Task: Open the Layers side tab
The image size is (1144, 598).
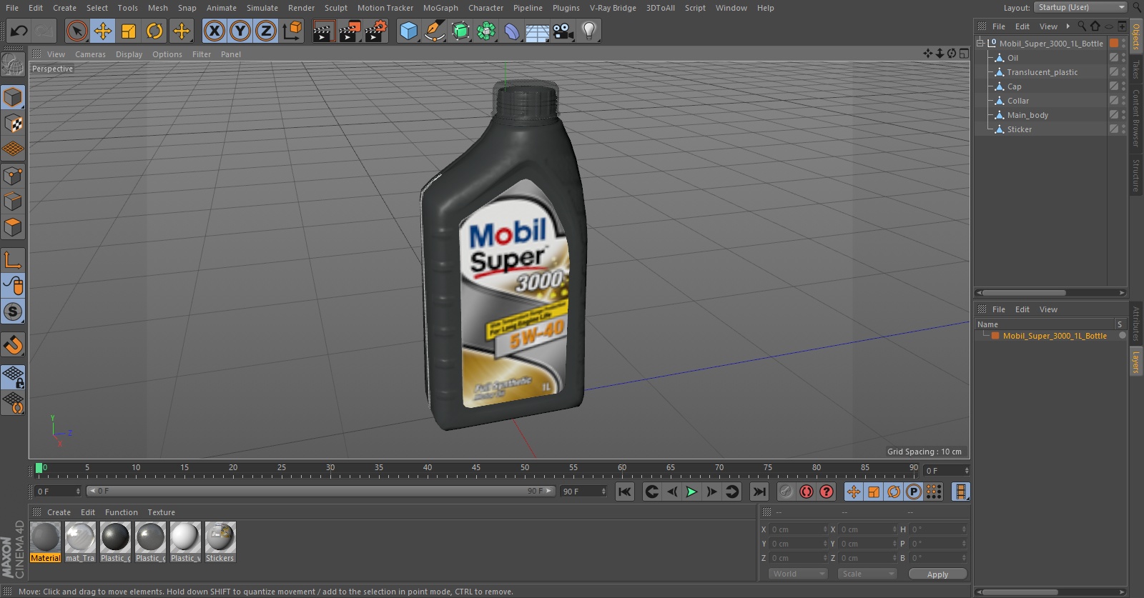Action: point(1135,362)
